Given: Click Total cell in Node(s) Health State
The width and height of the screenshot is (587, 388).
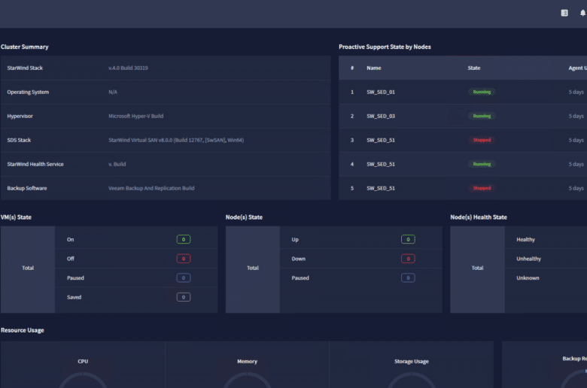Looking at the screenshot, I should pyautogui.click(x=477, y=269).
